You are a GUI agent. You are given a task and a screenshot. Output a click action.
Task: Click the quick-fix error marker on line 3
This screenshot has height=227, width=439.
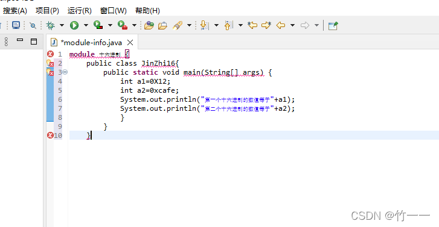click(x=50, y=72)
